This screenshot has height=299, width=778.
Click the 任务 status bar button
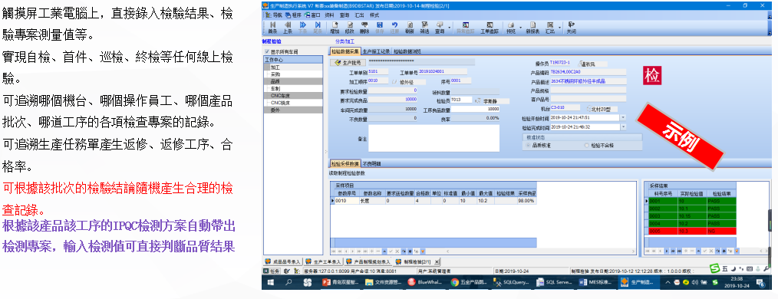pyautogui.click(x=272, y=271)
